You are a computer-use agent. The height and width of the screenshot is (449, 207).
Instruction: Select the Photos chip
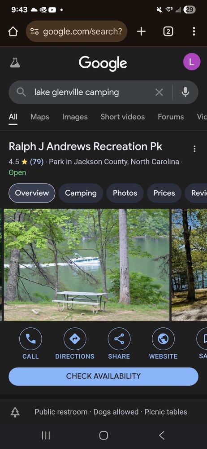pyautogui.click(x=125, y=193)
